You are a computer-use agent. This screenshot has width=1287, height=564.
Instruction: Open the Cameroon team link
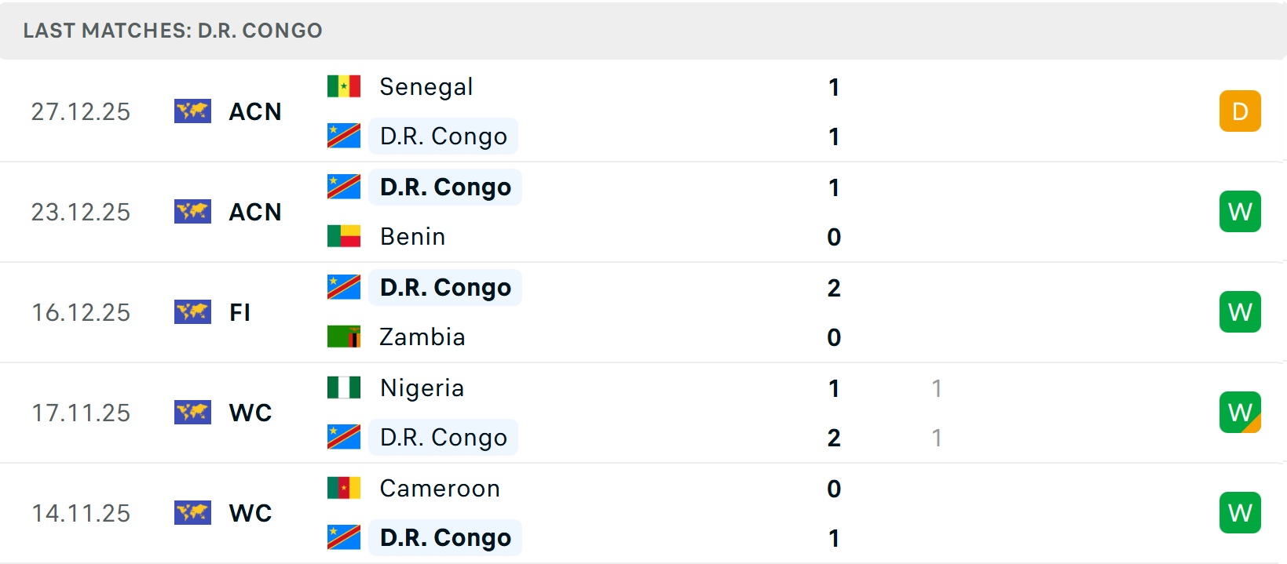(440, 488)
